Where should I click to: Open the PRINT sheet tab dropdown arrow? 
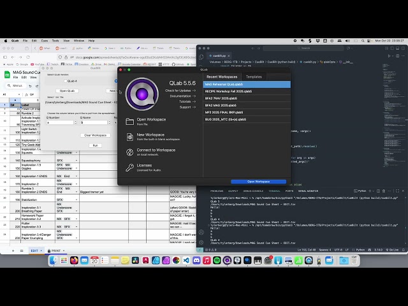click(64, 251)
